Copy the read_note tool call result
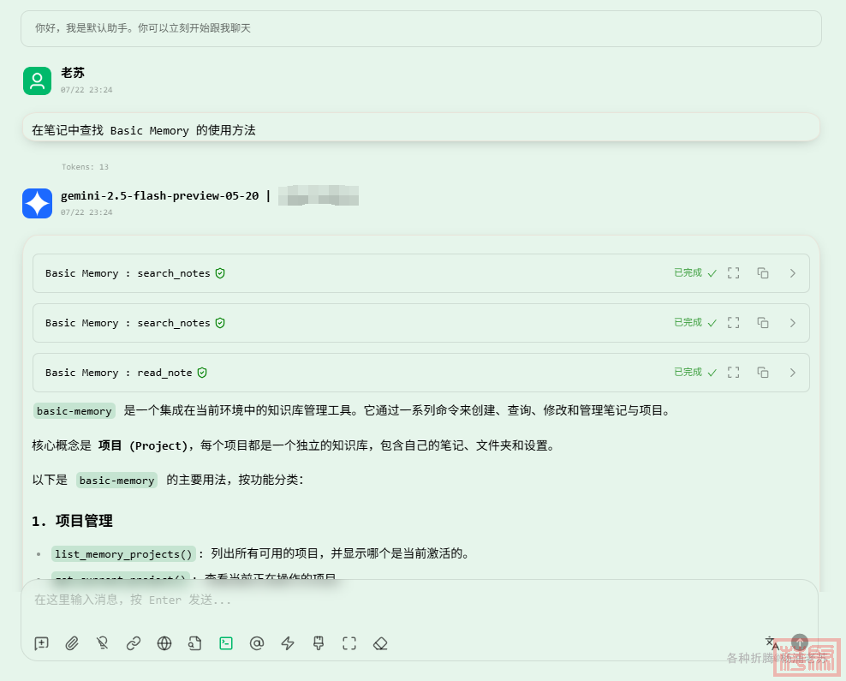The height and width of the screenshot is (681, 846). tap(762, 373)
